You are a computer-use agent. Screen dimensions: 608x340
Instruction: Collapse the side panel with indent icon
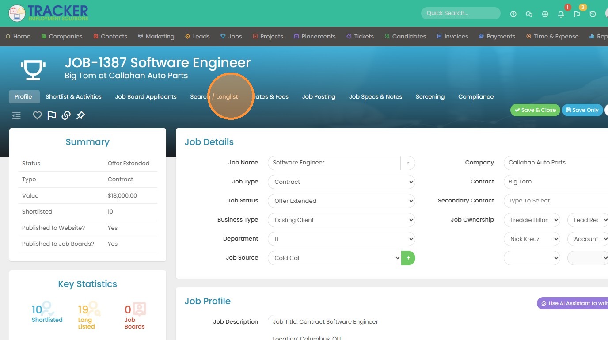click(16, 116)
